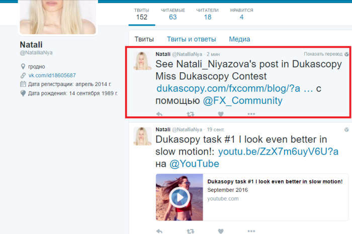Click September 2016 text in video card
Viewport: 352px width, 234px height.
pos(227,190)
